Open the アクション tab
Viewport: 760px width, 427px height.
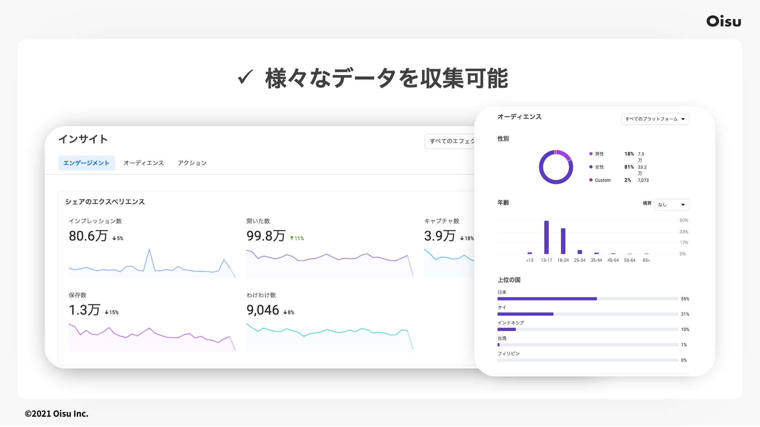tap(192, 163)
